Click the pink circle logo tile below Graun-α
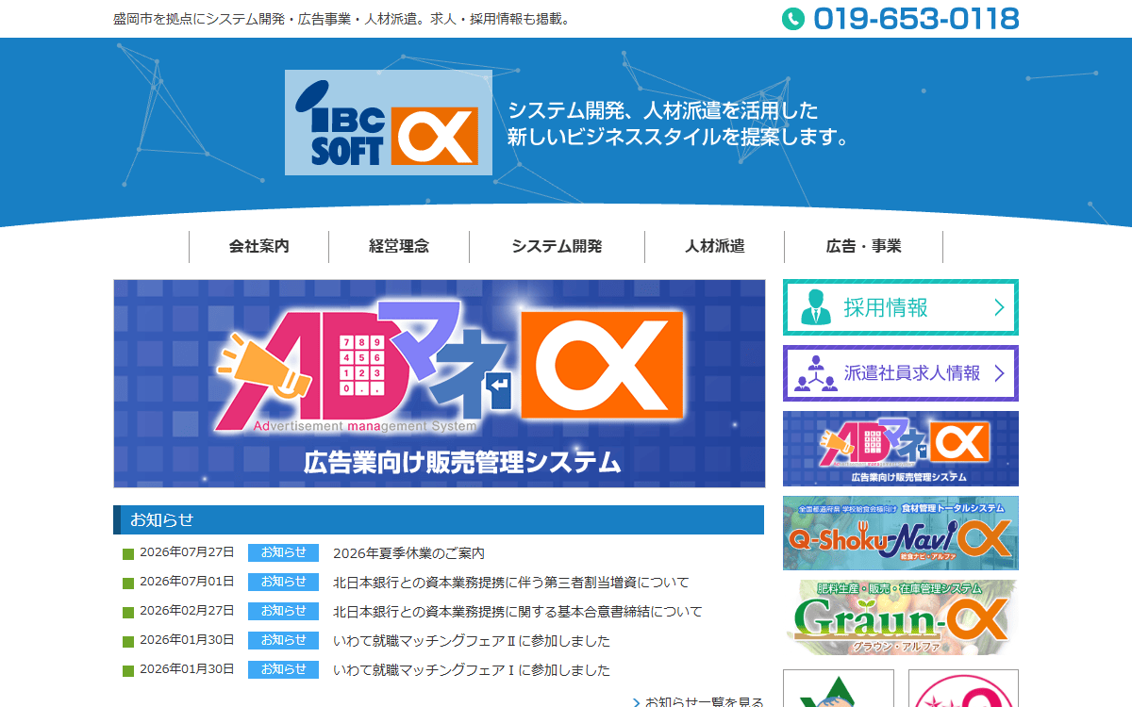The height and width of the screenshot is (707, 1132). click(x=963, y=688)
